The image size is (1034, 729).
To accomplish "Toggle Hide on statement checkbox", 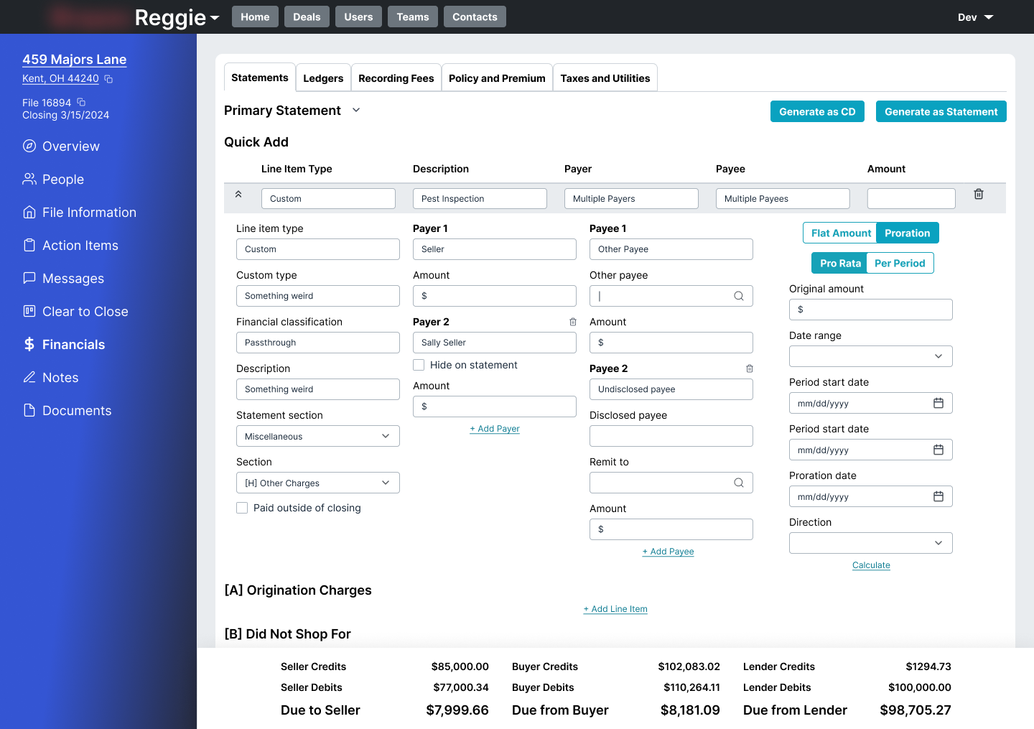I will click(419, 365).
